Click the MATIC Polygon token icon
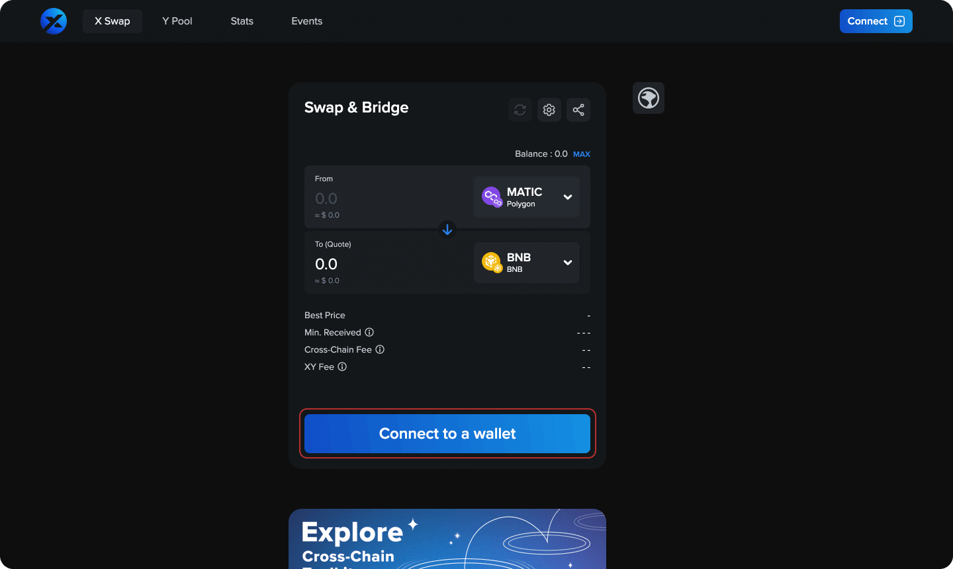Viewport: 953px width, 569px height. 492,197
